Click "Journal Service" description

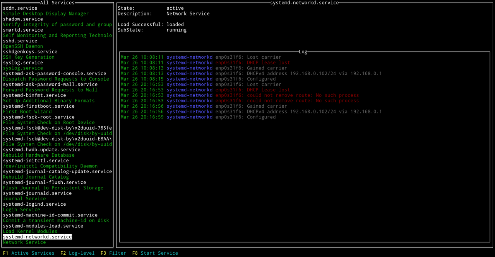click(24, 198)
